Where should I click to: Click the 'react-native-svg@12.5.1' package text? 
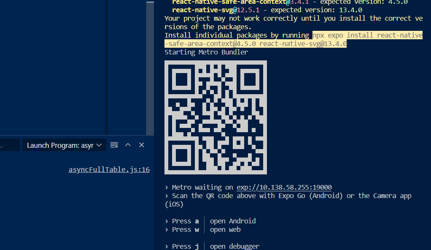click(216, 10)
